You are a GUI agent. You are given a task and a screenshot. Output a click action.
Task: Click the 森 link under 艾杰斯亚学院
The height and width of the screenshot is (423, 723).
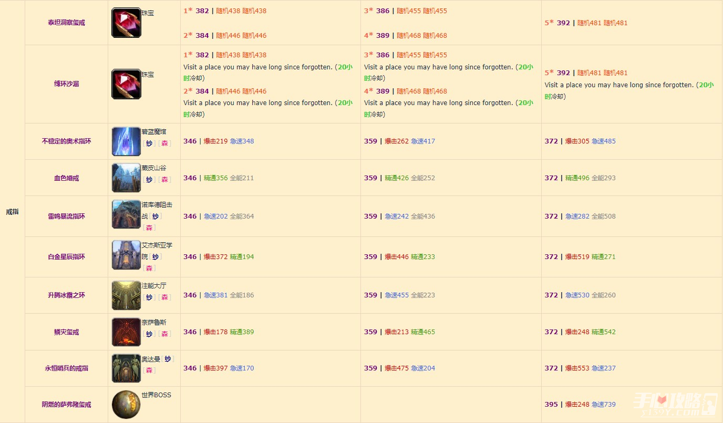click(149, 268)
